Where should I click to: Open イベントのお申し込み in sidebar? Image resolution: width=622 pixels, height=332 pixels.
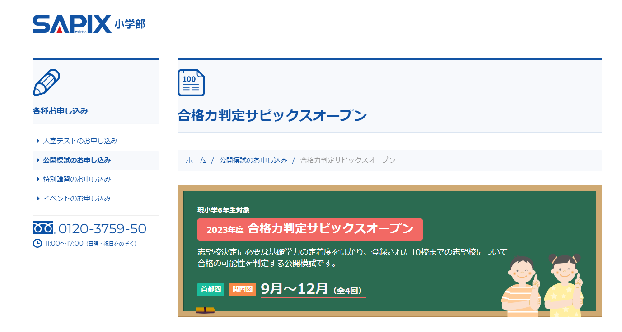tap(77, 199)
